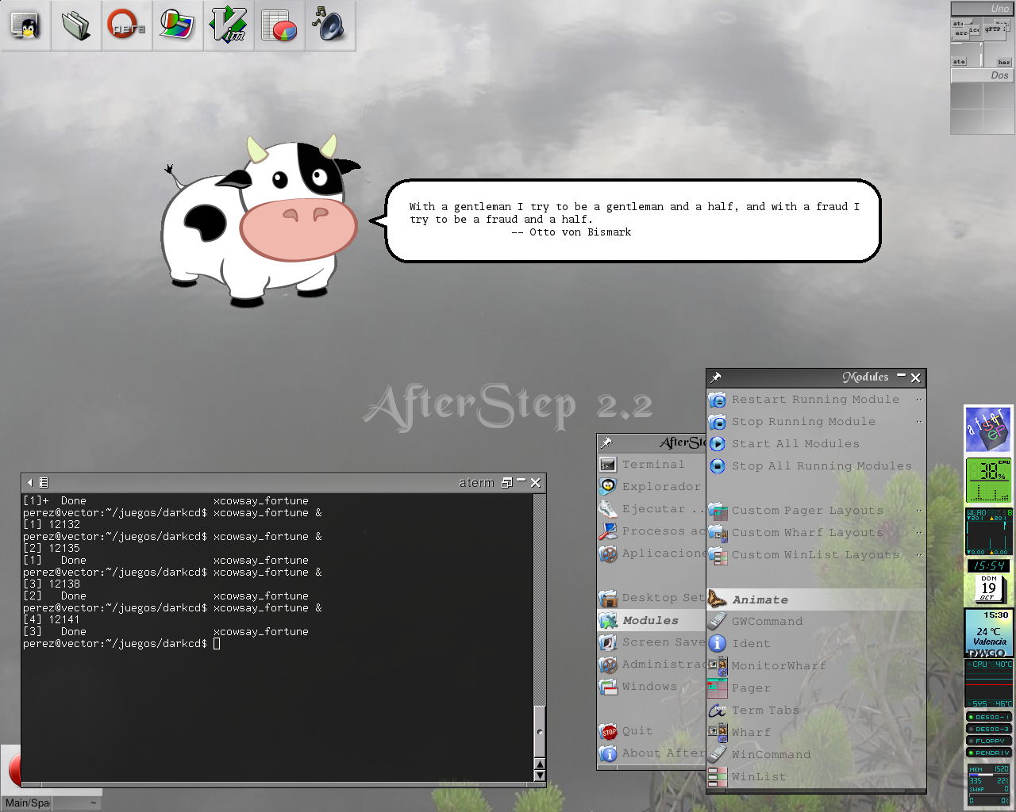The width and height of the screenshot is (1016, 812).
Task: Click the blue info icon beside Ident
Action: click(717, 644)
